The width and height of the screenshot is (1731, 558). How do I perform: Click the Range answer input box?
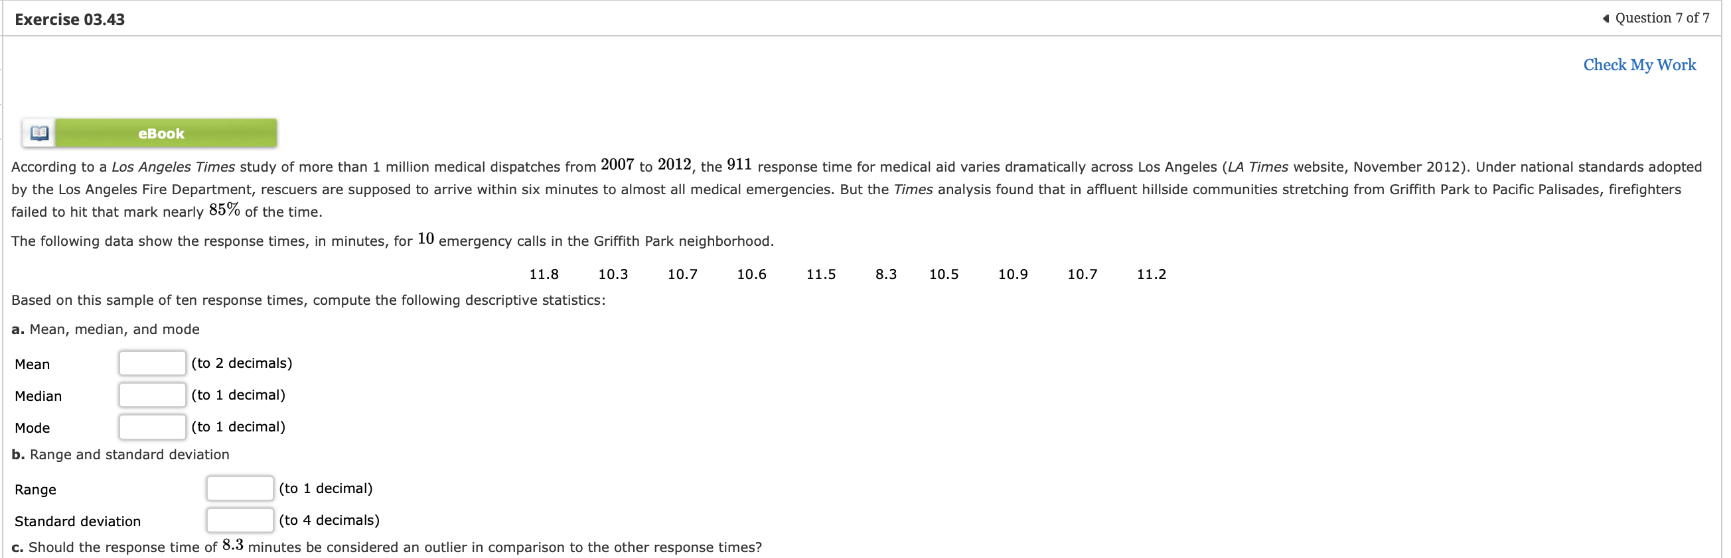[x=239, y=488]
